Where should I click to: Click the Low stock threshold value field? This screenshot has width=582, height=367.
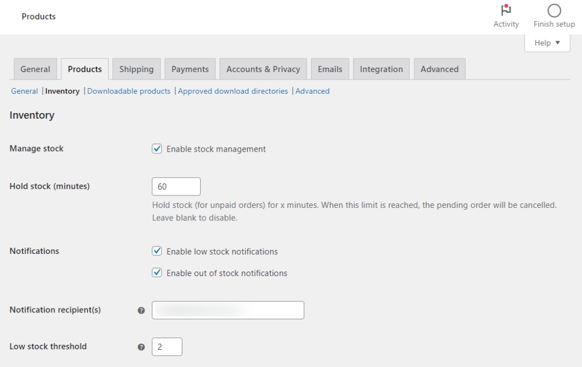pyautogui.click(x=167, y=347)
